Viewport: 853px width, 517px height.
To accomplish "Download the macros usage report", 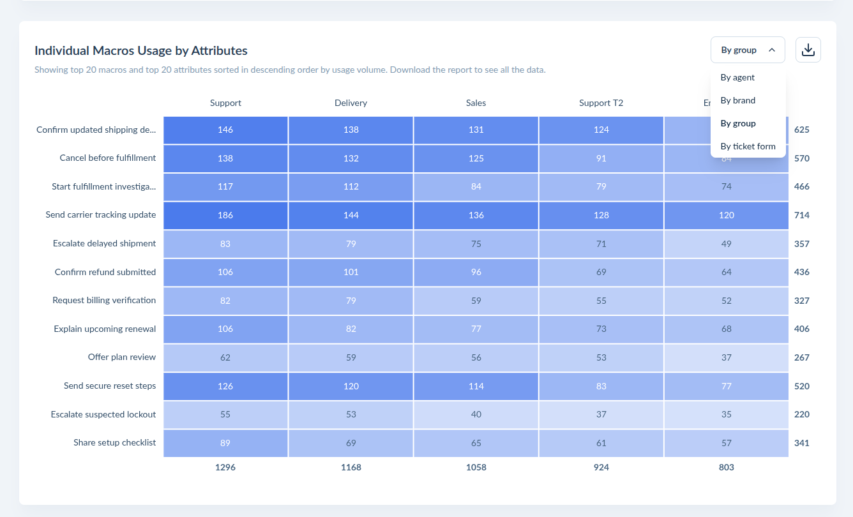I will (x=808, y=50).
